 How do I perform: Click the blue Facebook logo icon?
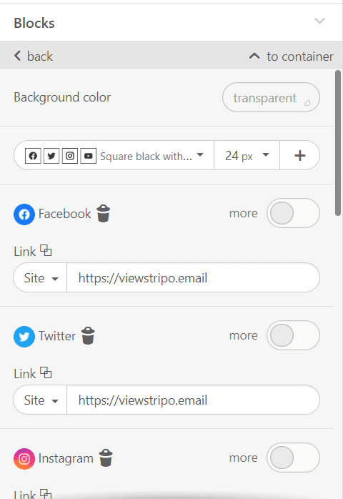click(24, 214)
